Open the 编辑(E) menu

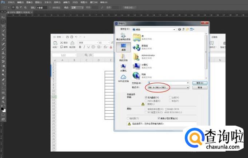click(20, 3)
